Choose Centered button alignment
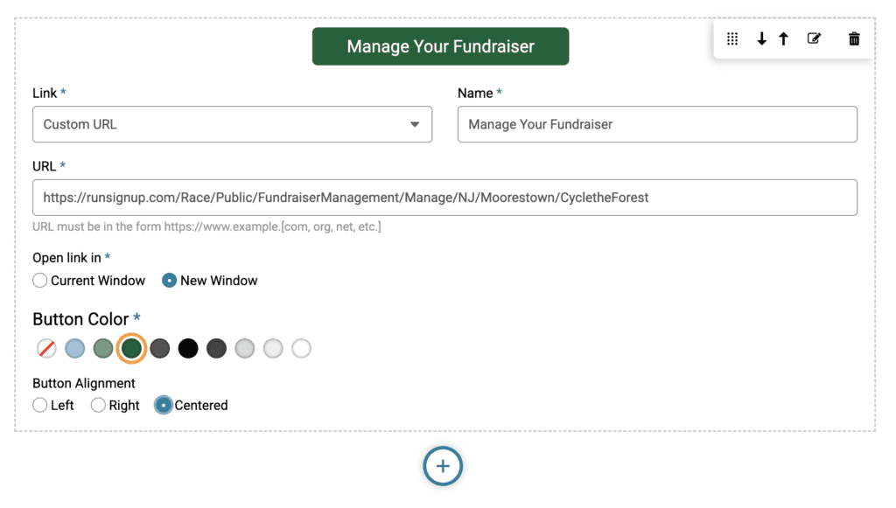The height and width of the screenshot is (508, 896). tap(163, 405)
